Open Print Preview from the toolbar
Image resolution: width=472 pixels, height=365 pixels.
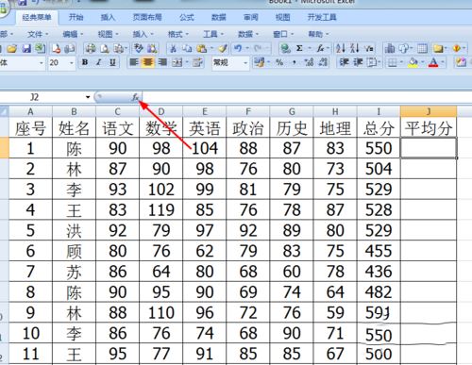point(105,48)
